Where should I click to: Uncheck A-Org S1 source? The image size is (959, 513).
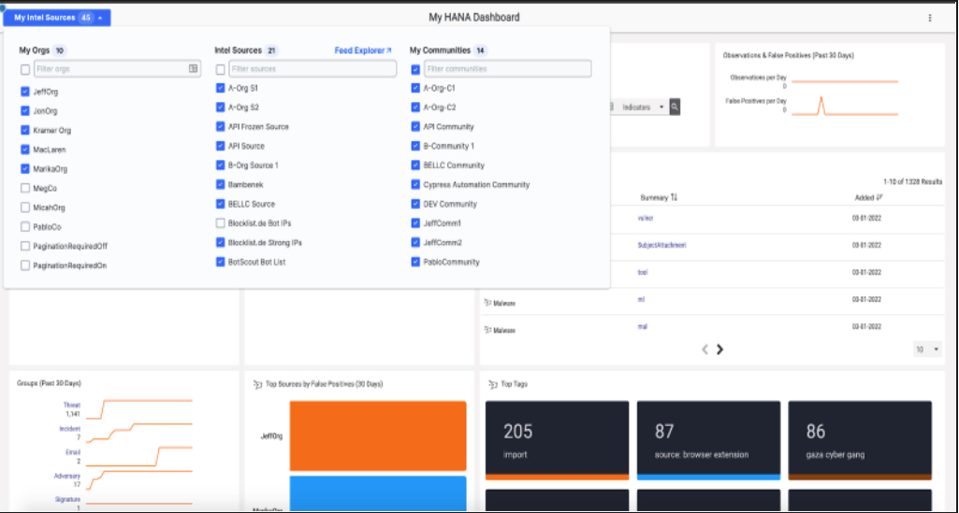click(220, 88)
